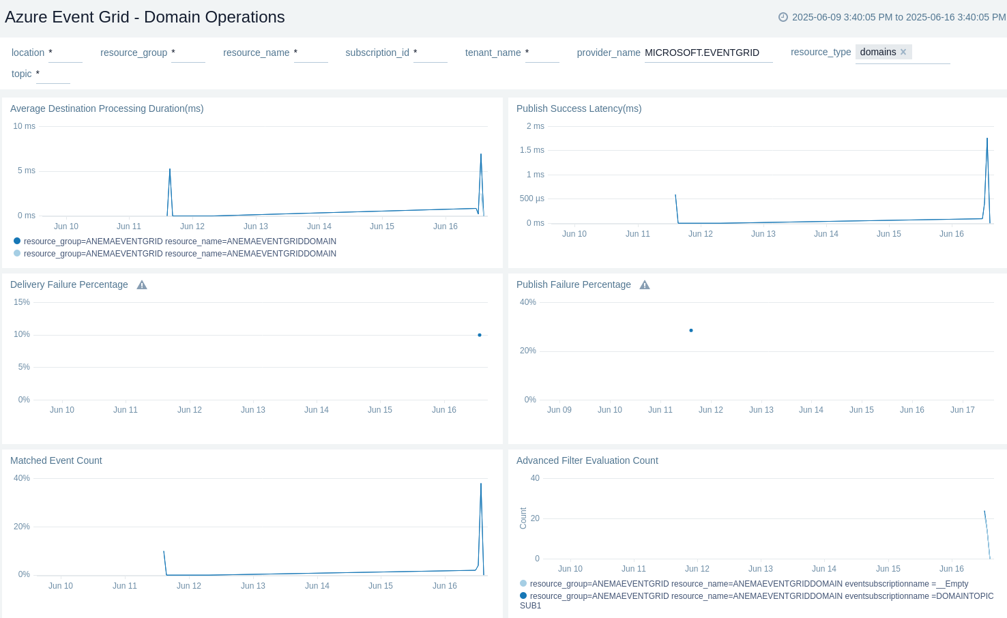This screenshot has height=618, width=1007.
Task: Click the Delivery Failure Percentage warning icon
Action: (x=142, y=285)
